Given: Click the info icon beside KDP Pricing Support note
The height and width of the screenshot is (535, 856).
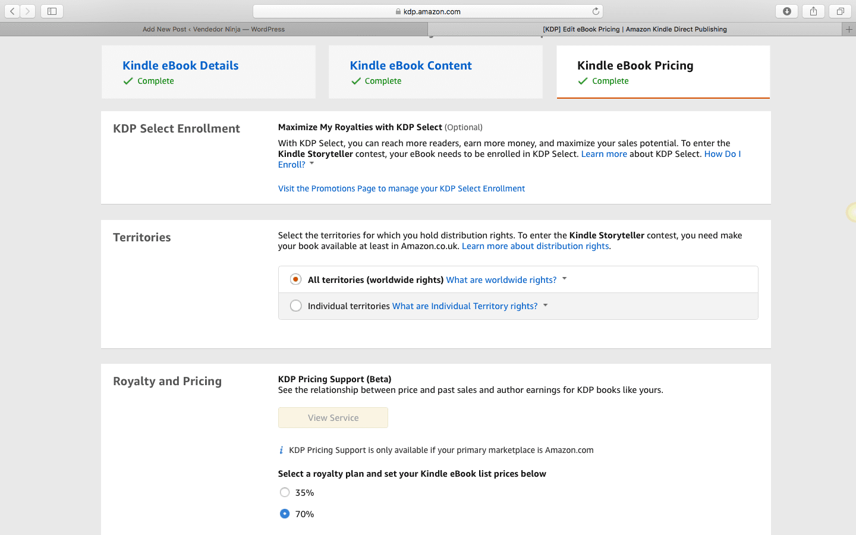Looking at the screenshot, I should tap(281, 450).
